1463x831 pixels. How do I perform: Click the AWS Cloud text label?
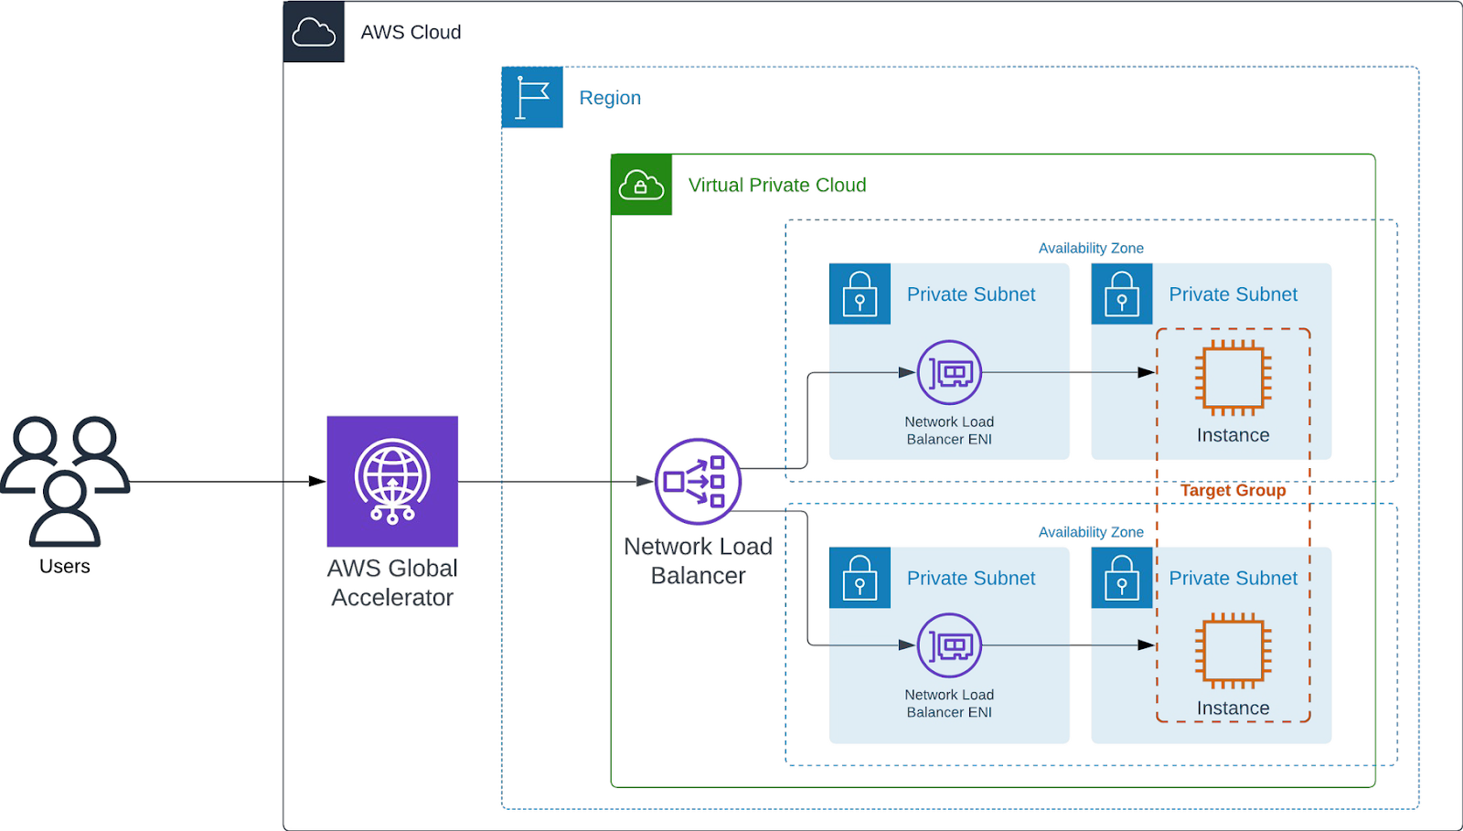411,32
